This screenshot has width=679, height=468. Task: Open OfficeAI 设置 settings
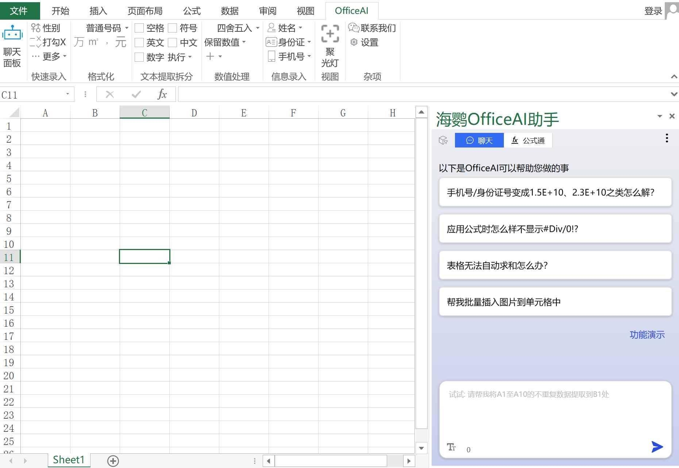(x=369, y=42)
